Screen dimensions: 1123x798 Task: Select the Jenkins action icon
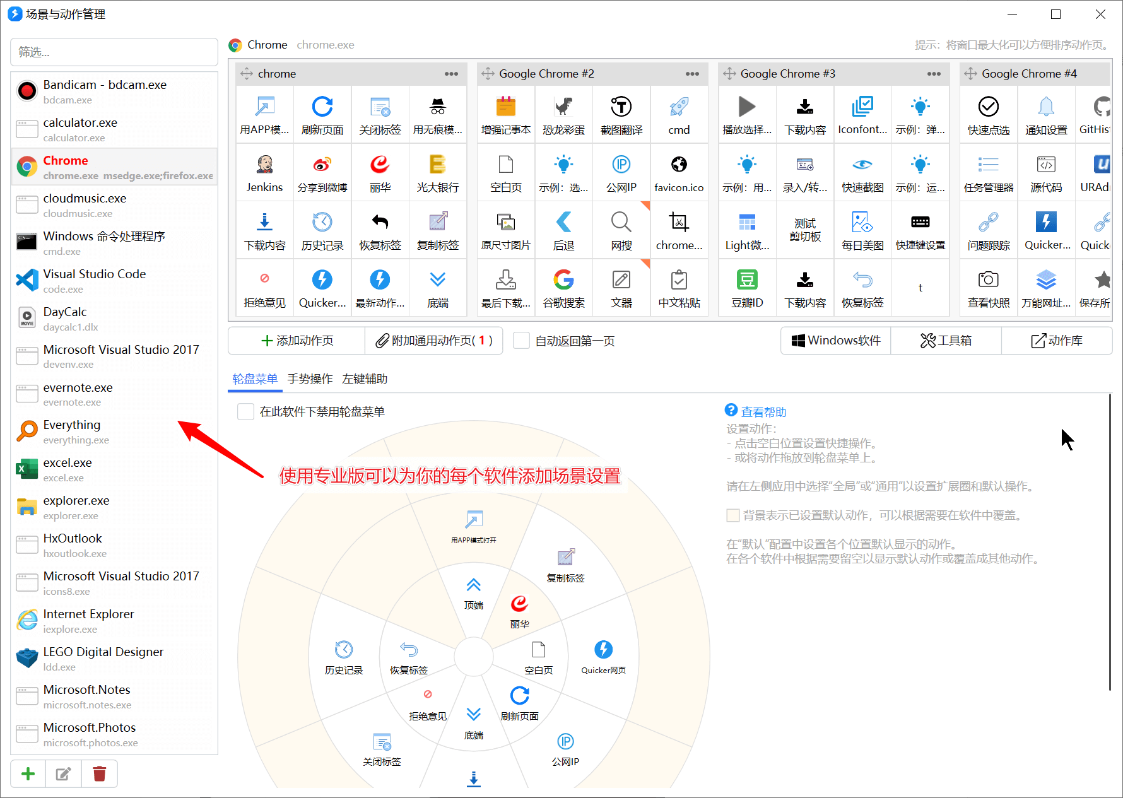[x=265, y=165]
